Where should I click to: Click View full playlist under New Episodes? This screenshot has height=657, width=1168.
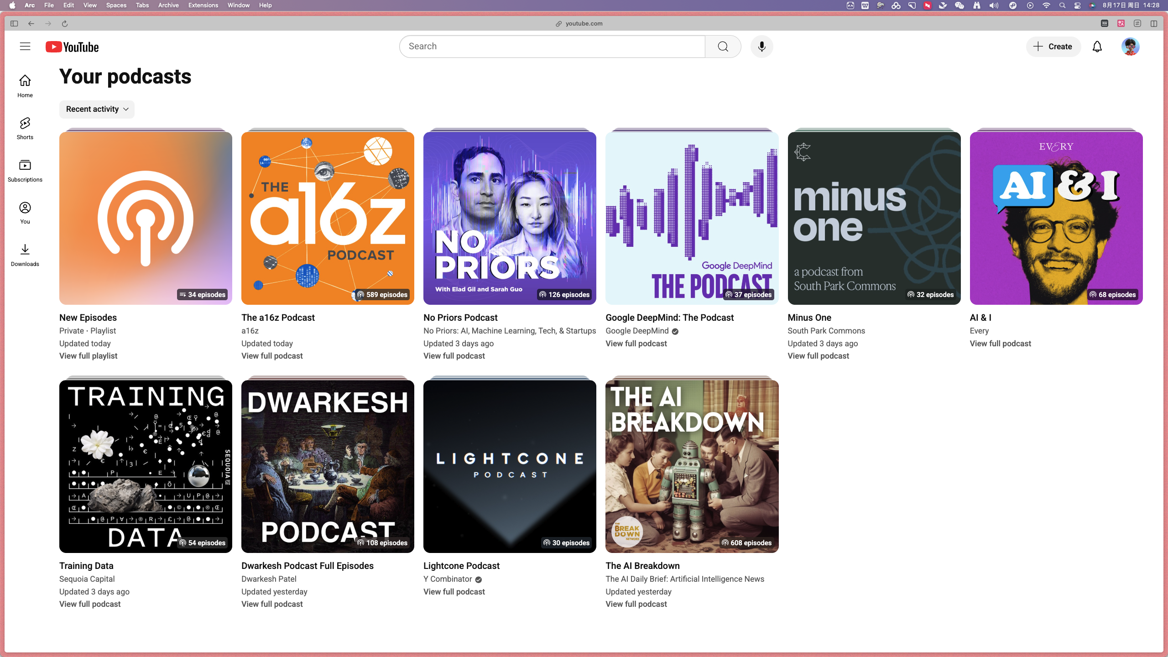point(88,356)
